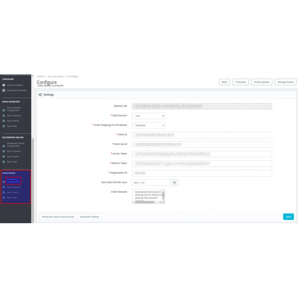Screen dimensions: 298x298
Task: Open calendar picker for Start date of Order Sync
Action: click(x=174, y=183)
